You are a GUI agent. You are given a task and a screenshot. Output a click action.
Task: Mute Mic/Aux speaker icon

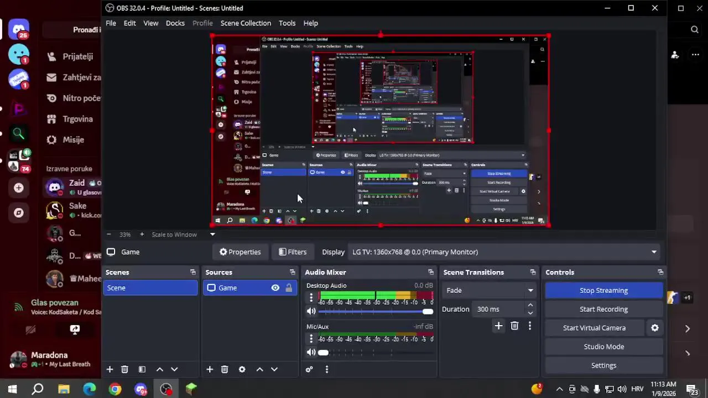tap(311, 353)
